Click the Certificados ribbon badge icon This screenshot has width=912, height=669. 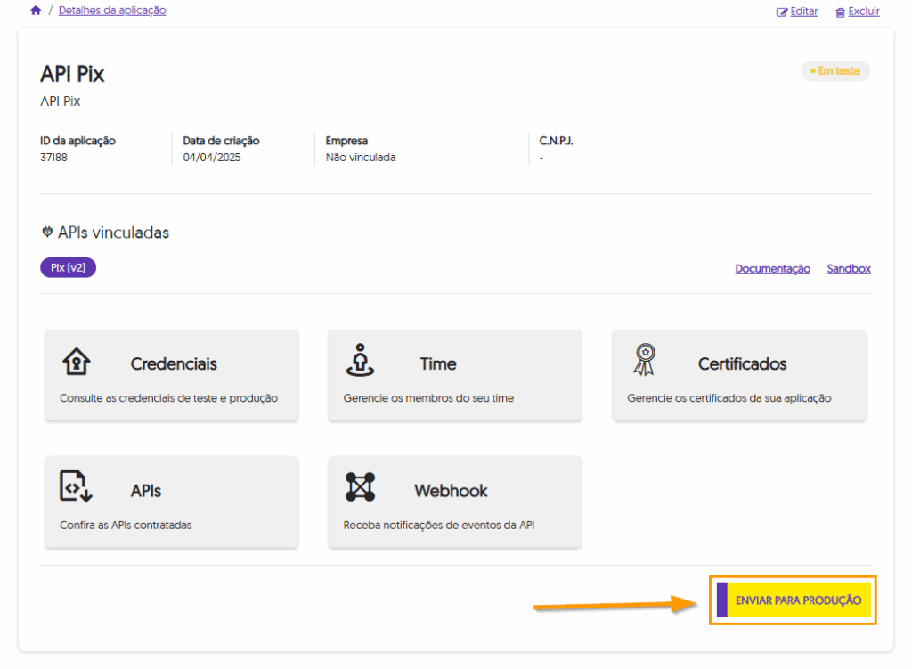643,360
